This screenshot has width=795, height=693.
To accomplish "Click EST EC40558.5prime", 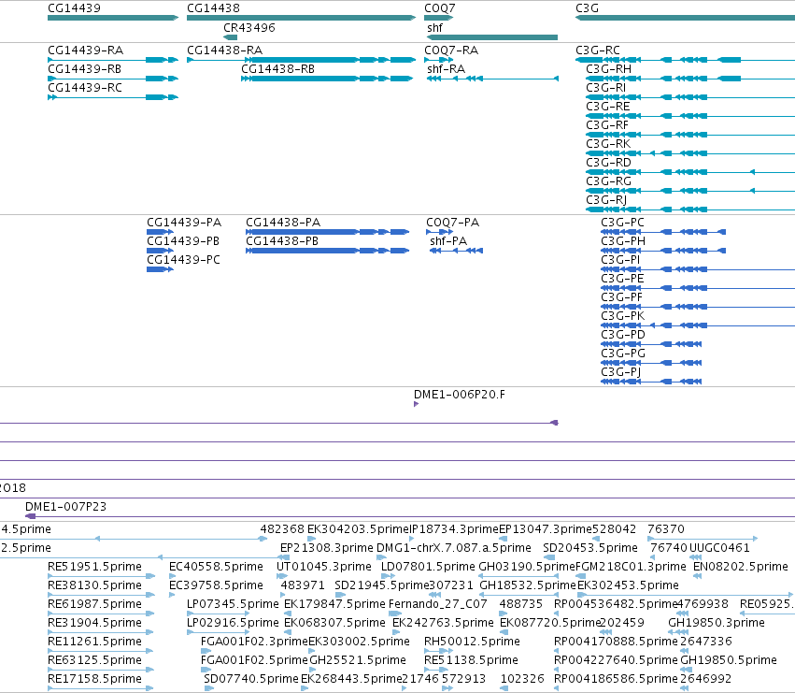I will 216,567.
